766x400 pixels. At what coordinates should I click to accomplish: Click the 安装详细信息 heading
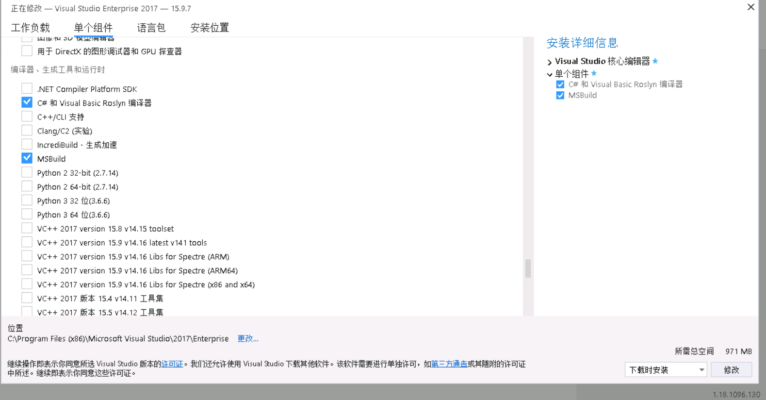(x=582, y=43)
